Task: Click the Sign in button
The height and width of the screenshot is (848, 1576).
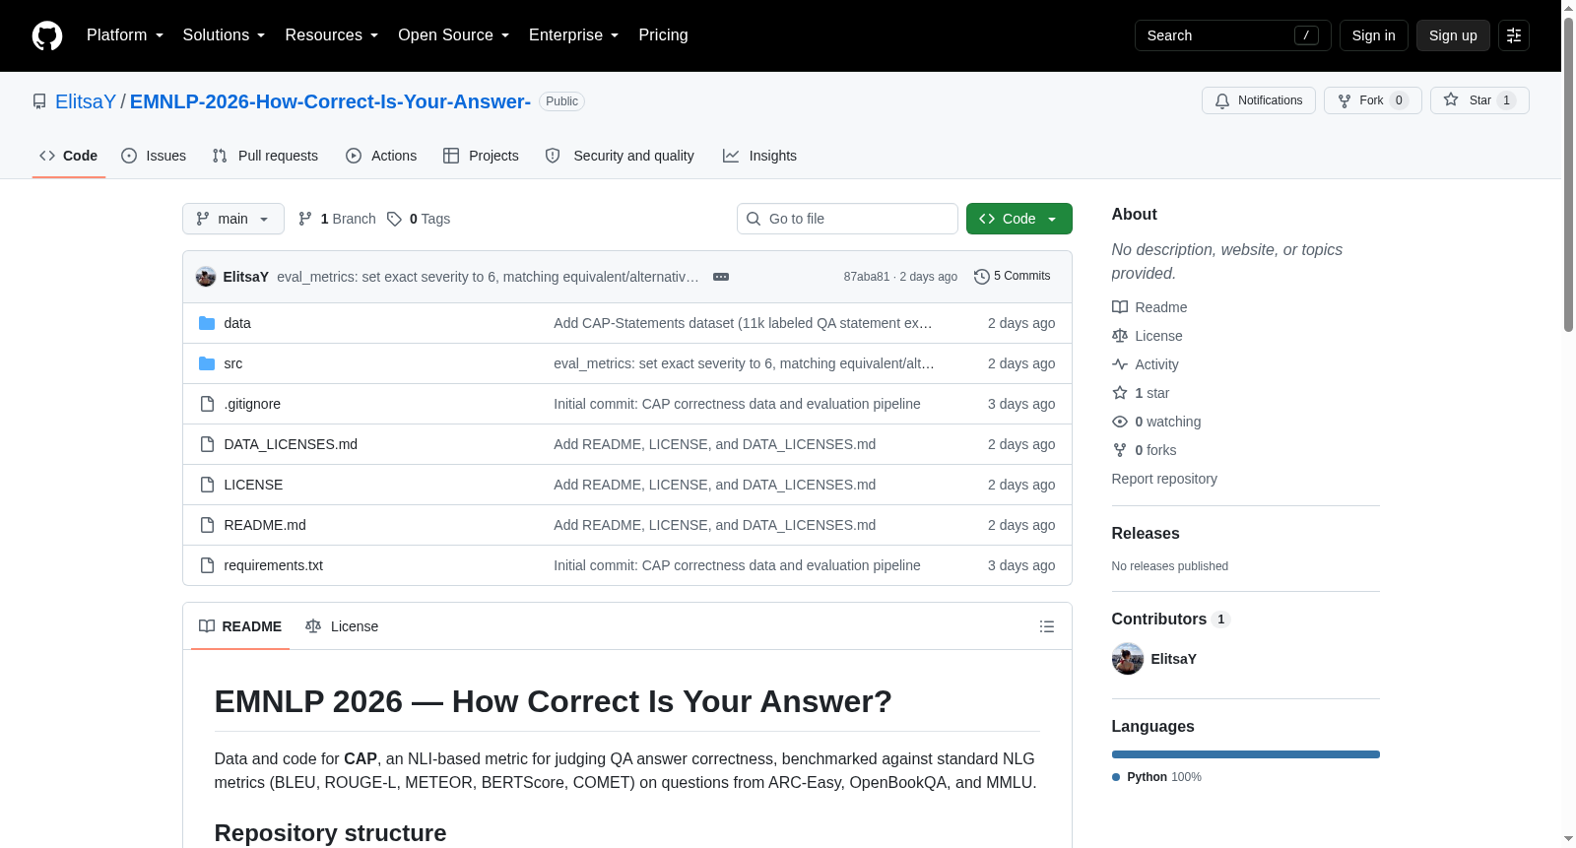Action: point(1374,35)
